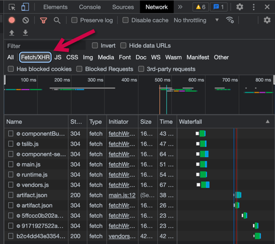This screenshot has width=275, height=244.
Task: Check 3rd-party requests option
Action: pos(141,69)
